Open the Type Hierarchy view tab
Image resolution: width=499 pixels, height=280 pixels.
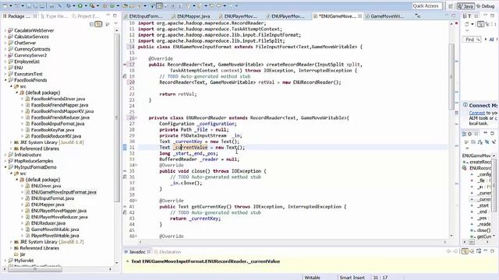coord(54,16)
